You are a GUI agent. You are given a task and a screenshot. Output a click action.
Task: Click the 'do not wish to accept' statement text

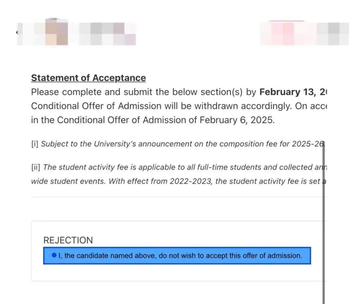pos(180,256)
